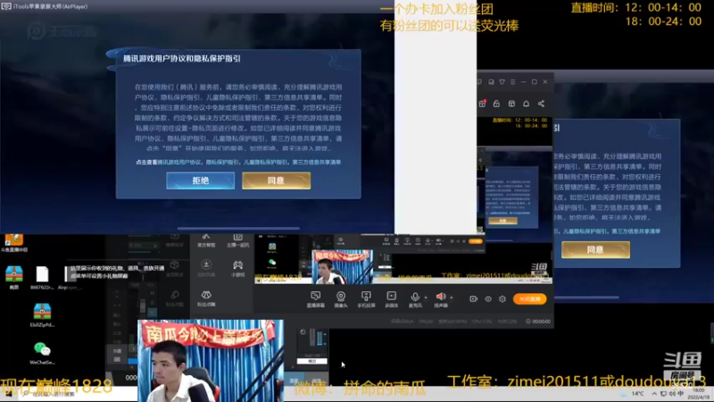The height and width of the screenshot is (402, 714).
Task: Click the orange 关闭直播 button
Action: (529, 299)
